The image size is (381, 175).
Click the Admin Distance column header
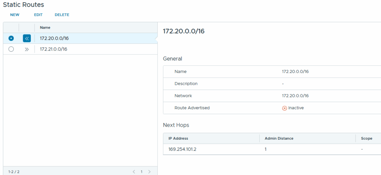pos(279,139)
